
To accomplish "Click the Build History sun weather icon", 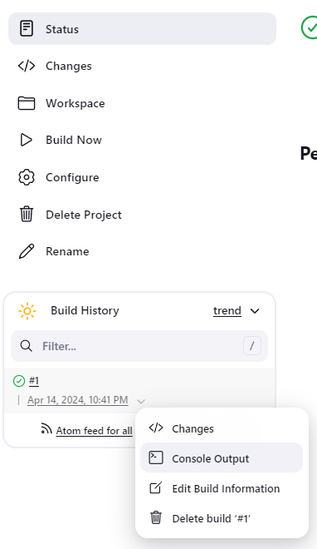I will point(27,311).
